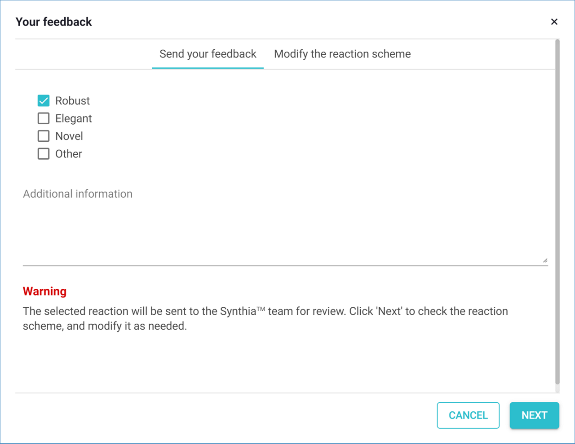This screenshot has width=575, height=444.
Task: Click the Other option label text
Action: tap(68, 154)
